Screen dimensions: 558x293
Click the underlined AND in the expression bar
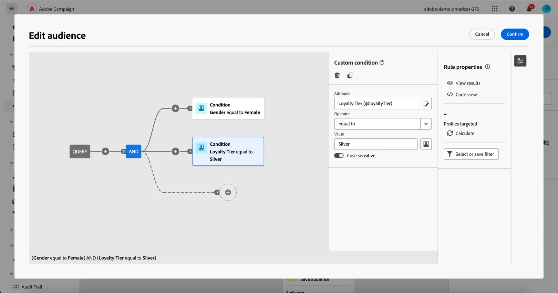coord(91,258)
